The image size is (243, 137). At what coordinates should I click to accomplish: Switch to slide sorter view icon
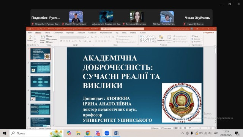coord(180,128)
